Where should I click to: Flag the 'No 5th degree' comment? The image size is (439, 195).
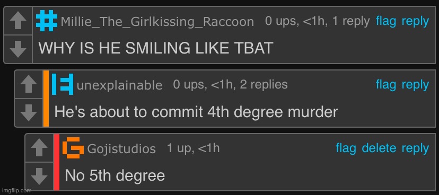tap(346, 148)
